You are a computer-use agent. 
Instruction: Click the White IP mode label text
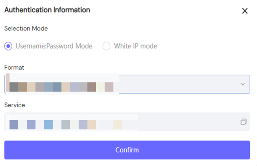tap(135, 46)
